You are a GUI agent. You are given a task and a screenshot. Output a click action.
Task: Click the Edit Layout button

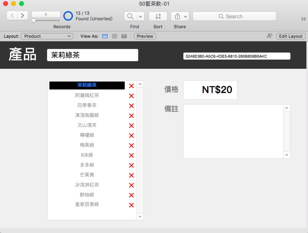coord(291,36)
